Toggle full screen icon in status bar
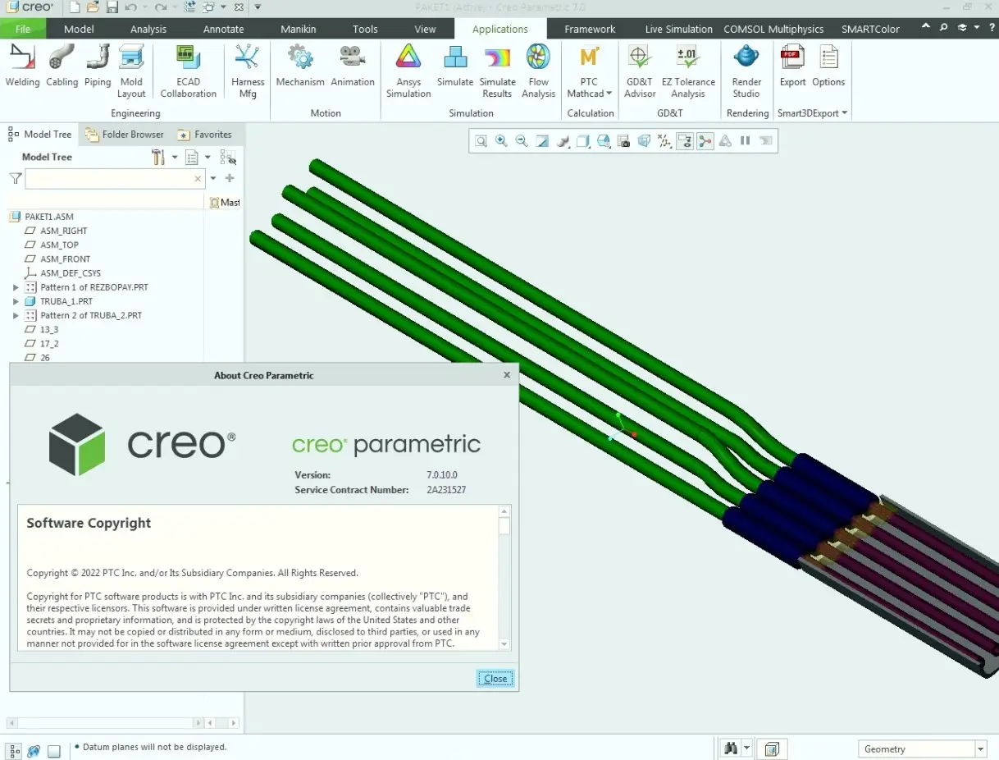 coord(54,751)
